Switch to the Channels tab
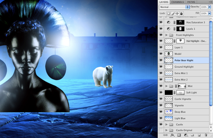The width and height of the screenshot is (213, 138). click(x=177, y=2)
